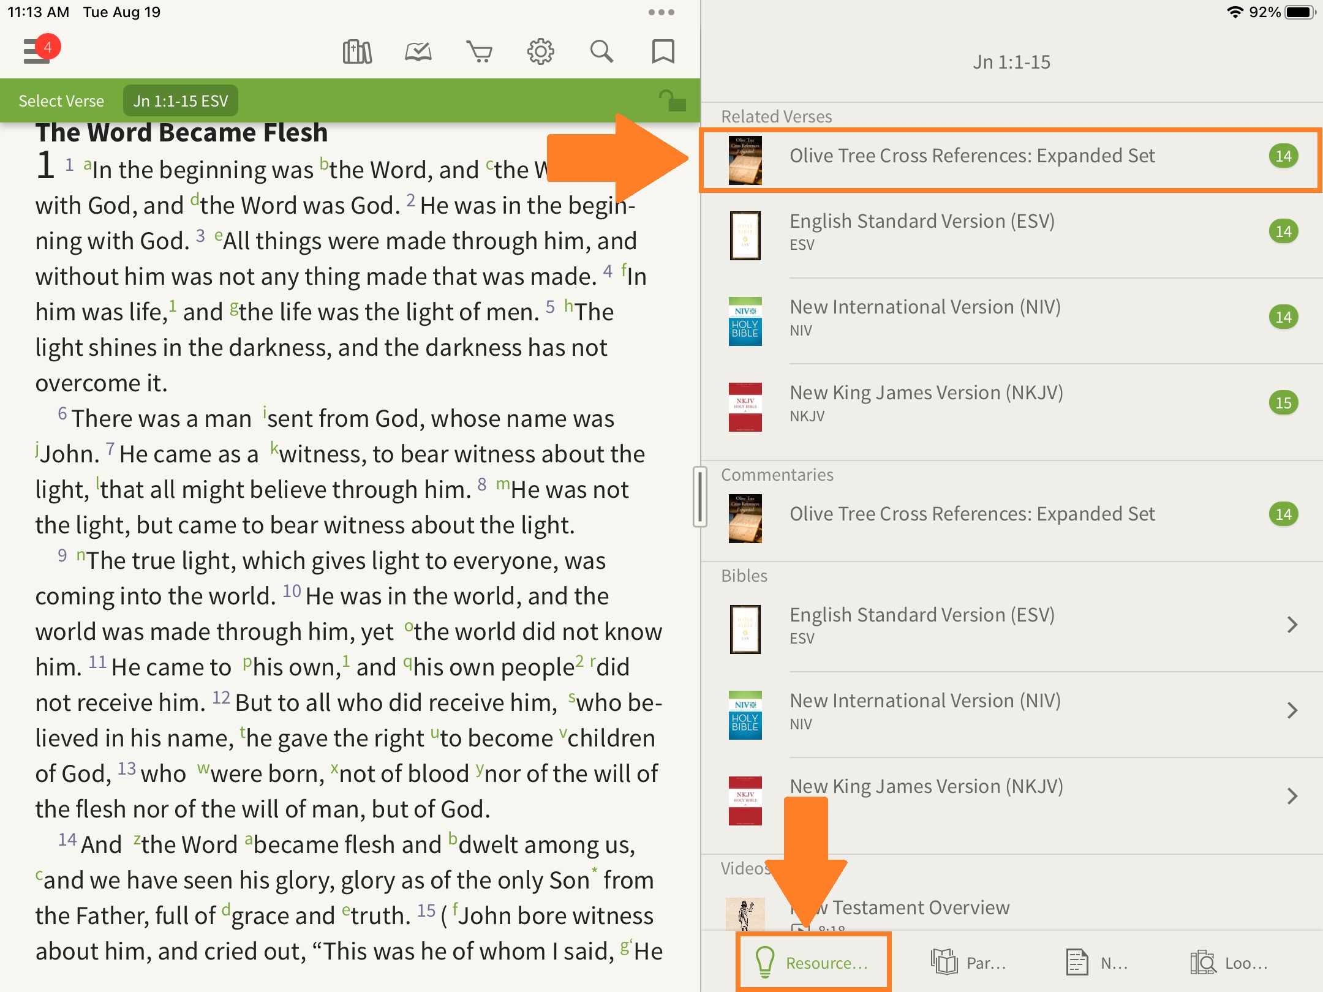Tap the search magnifying glass icon
The image size is (1323, 992).
point(601,52)
